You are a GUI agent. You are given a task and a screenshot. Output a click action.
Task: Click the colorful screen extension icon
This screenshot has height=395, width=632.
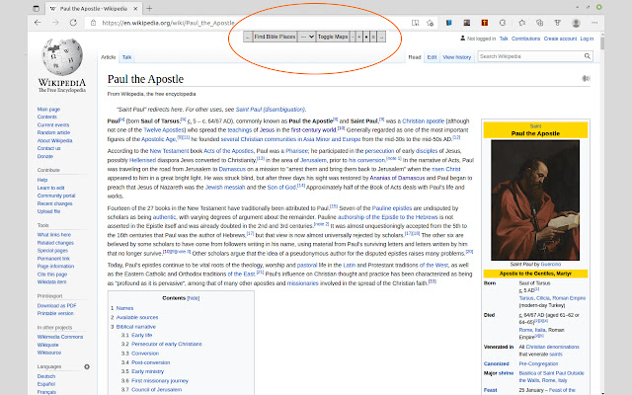467,23
